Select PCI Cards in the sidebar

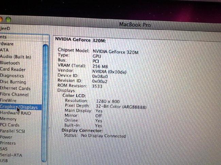(10, 125)
